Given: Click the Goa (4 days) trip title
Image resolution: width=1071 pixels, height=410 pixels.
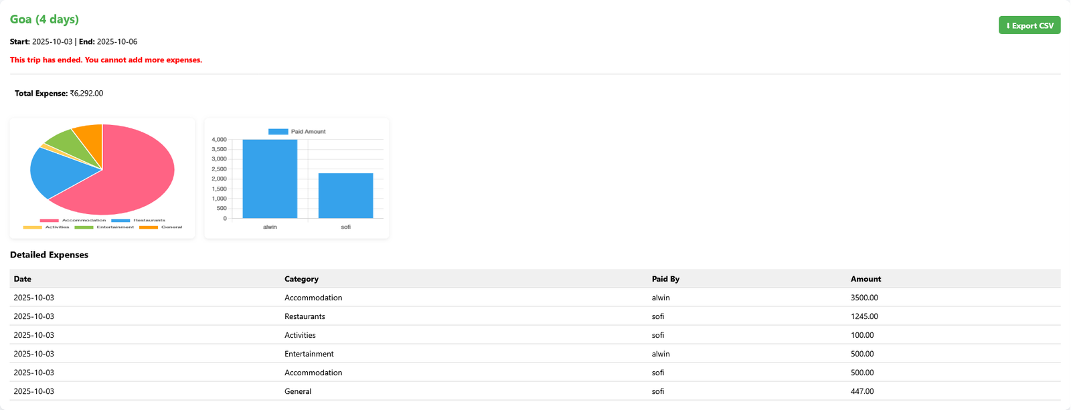Looking at the screenshot, I should click(44, 19).
